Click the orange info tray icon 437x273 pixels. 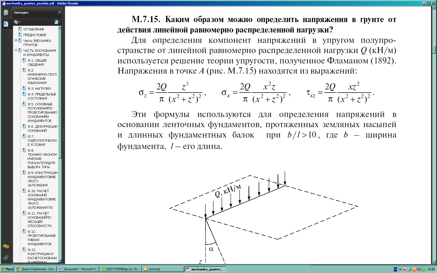tap(414, 269)
